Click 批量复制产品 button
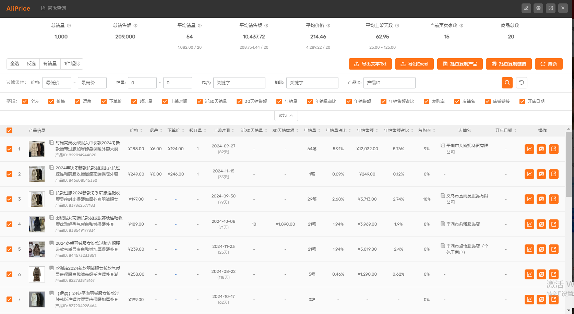Viewport: 574px width, 314px height. pyautogui.click(x=460, y=64)
